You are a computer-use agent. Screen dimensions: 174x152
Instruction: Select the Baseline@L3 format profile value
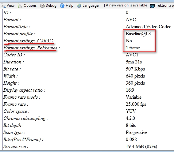click(138, 34)
